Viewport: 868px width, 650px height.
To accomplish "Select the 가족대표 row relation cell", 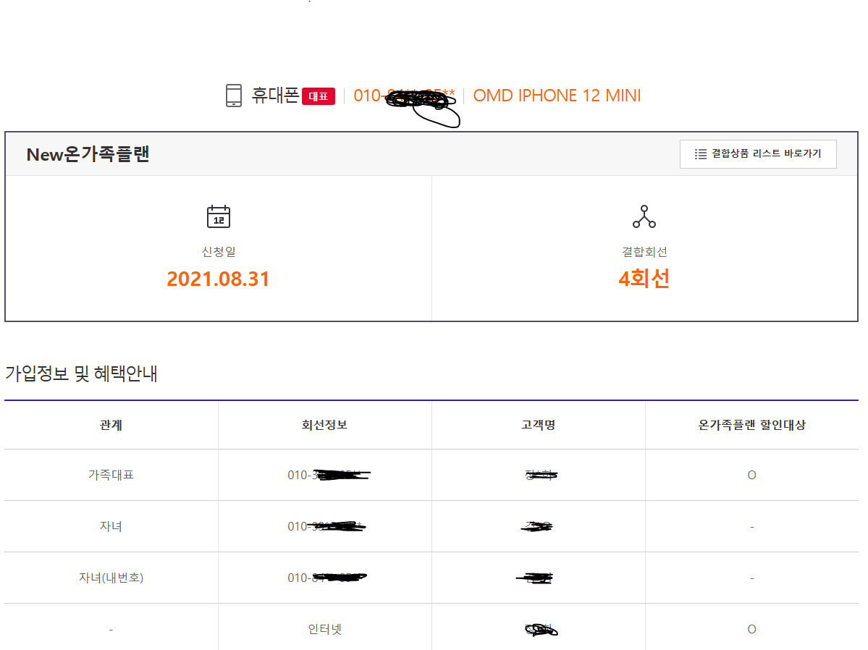I will [111, 476].
